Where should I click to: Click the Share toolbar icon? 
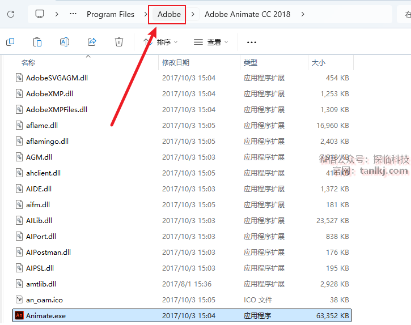coord(92,42)
